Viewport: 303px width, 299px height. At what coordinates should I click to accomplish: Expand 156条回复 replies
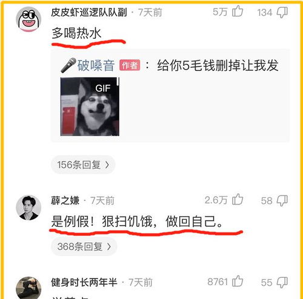[83, 165]
